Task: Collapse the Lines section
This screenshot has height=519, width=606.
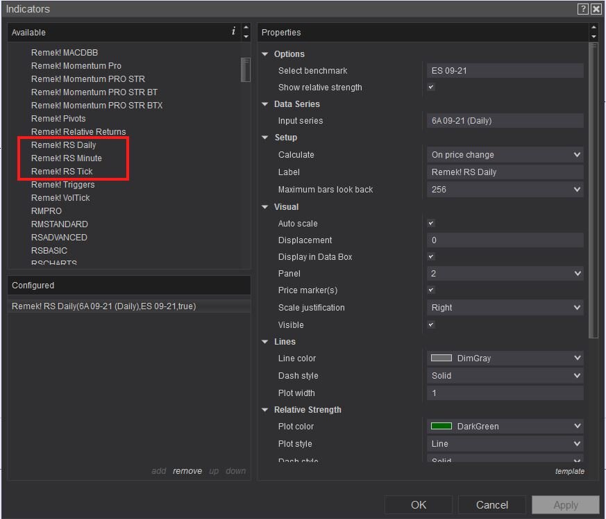Action: [x=265, y=342]
